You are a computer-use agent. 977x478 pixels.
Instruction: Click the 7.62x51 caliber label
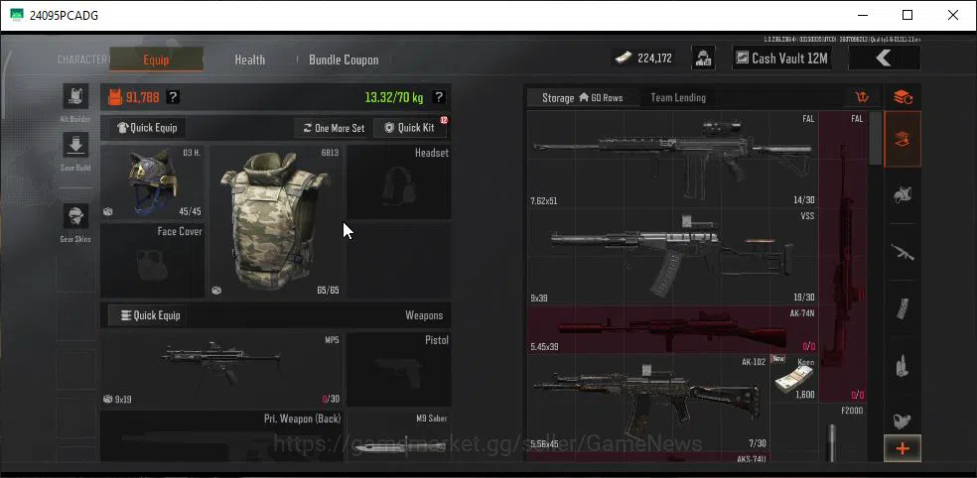point(543,200)
